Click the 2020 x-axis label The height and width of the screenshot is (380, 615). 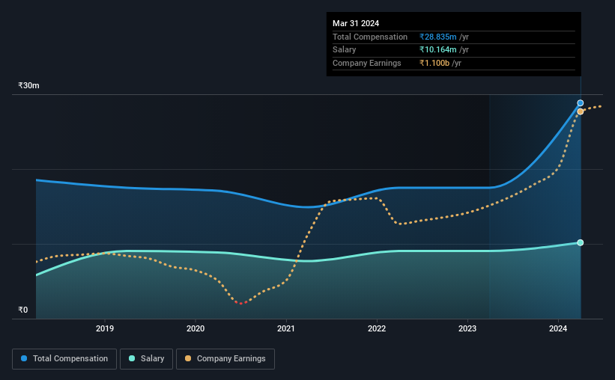196,328
